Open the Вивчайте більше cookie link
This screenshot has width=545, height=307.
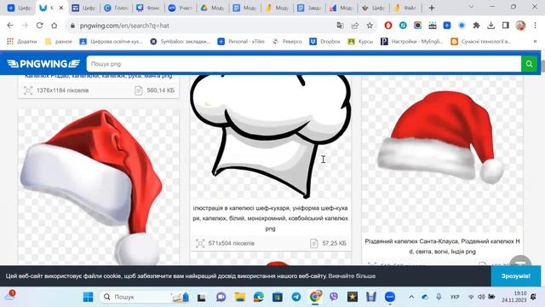352,276
